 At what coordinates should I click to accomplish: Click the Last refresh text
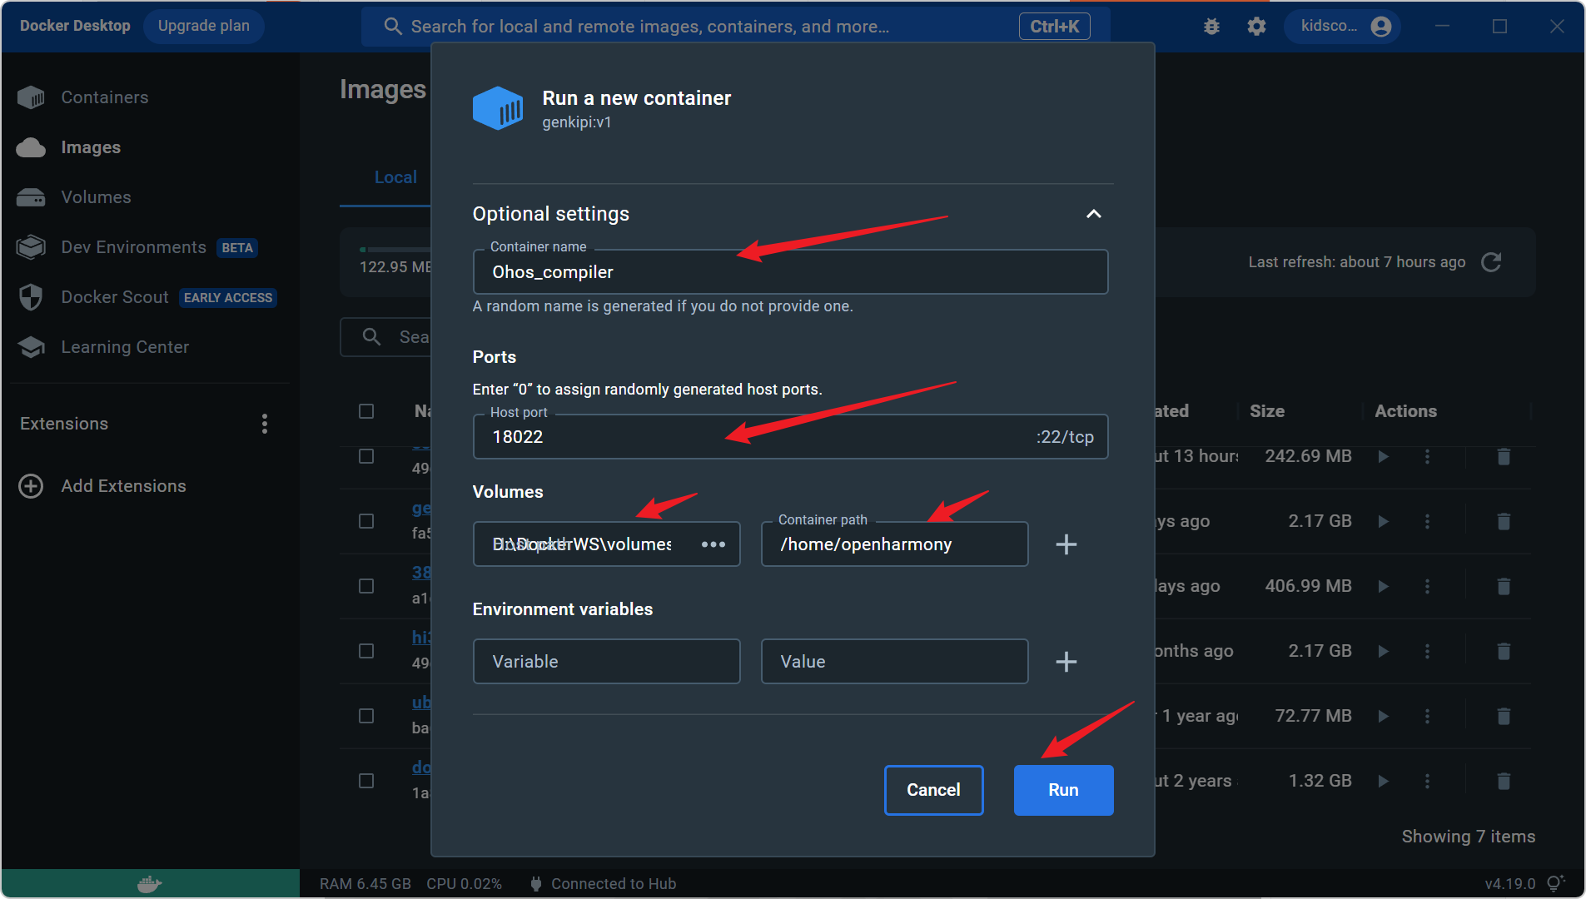1357,262
